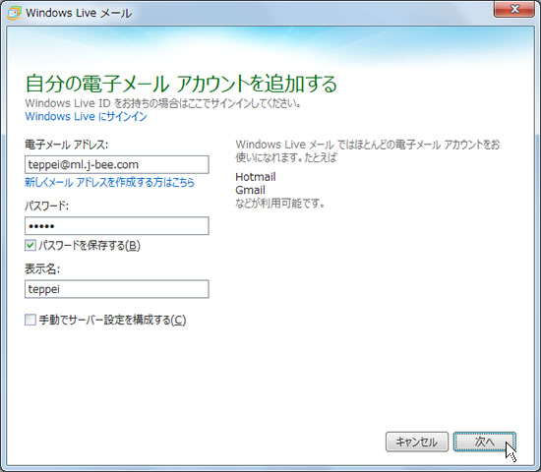Click the 表示名: label
541x472 pixels.
(x=42, y=268)
